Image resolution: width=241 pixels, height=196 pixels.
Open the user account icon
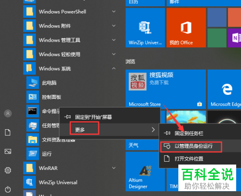click(x=8, y=113)
